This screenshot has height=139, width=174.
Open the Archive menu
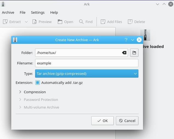pos(8,12)
